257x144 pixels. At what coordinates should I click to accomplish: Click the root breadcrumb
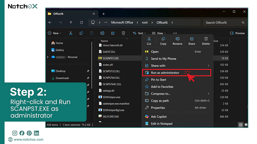[x=145, y=22]
